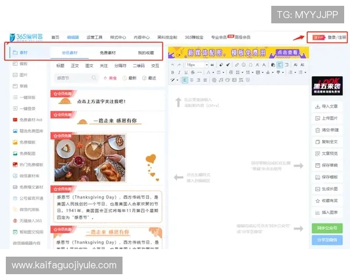Click the green 同步公众号 button

[x=327, y=228]
